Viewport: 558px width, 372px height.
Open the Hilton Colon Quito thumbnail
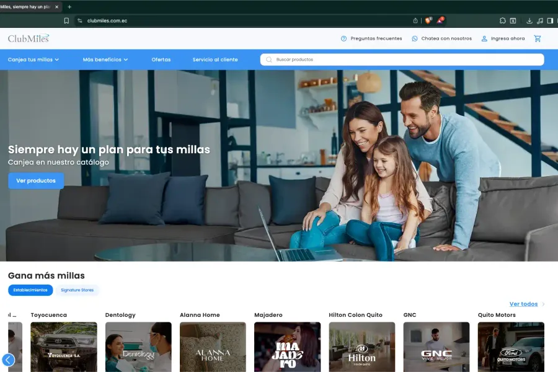(361, 347)
